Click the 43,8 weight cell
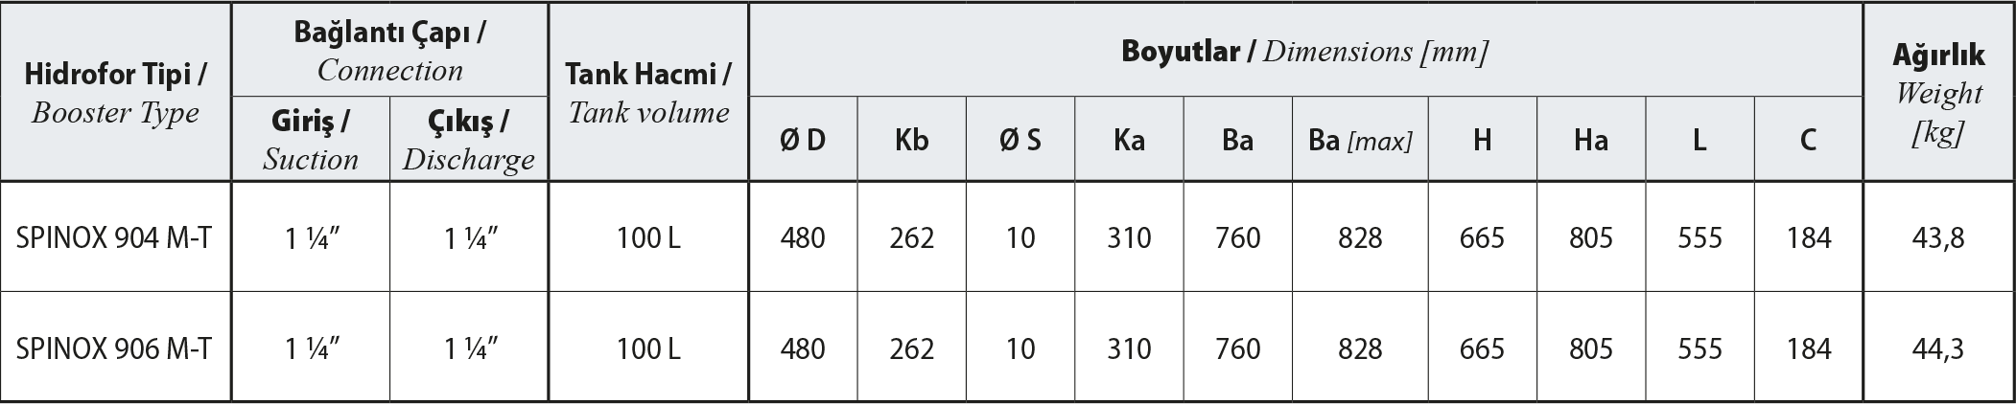Image resolution: width=2016 pixels, height=404 pixels. (x=1938, y=237)
